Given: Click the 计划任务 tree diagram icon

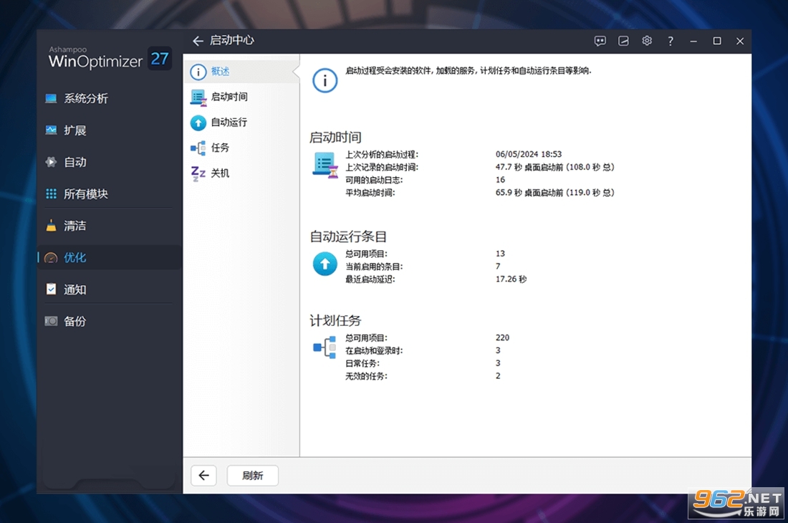Looking at the screenshot, I should coord(325,347).
